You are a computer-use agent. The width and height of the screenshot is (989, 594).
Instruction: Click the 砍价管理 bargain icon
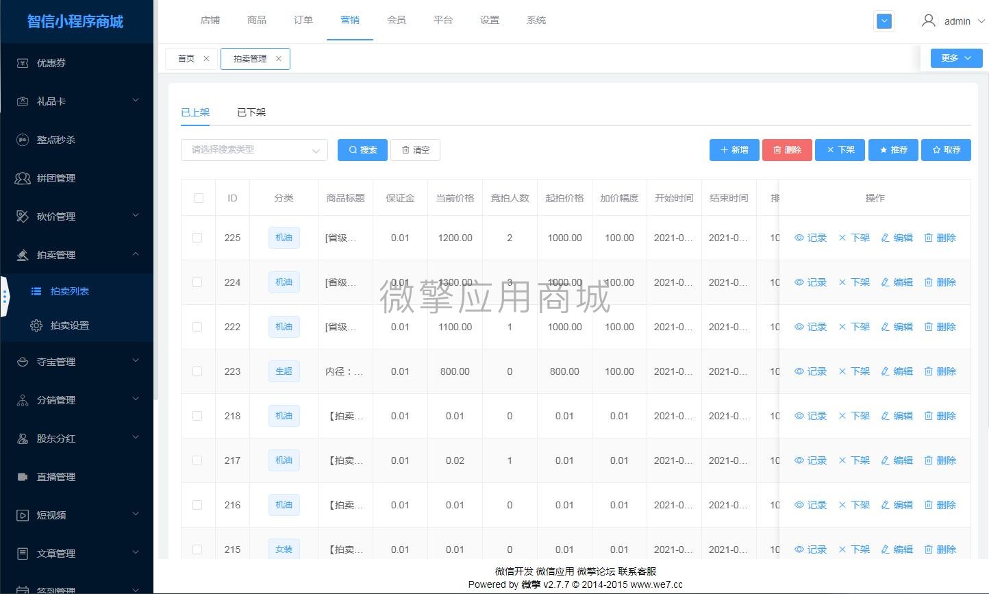pos(23,216)
